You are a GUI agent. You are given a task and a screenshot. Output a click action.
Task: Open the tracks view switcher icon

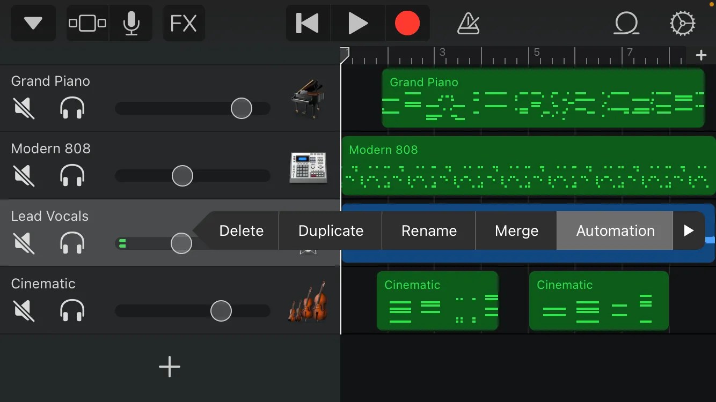coord(87,23)
